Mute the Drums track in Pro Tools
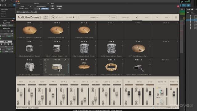 [12, 44]
